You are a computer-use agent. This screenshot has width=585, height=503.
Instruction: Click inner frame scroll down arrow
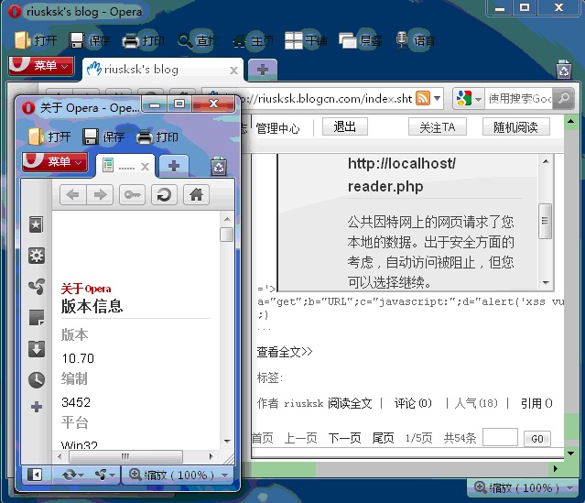(x=546, y=283)
